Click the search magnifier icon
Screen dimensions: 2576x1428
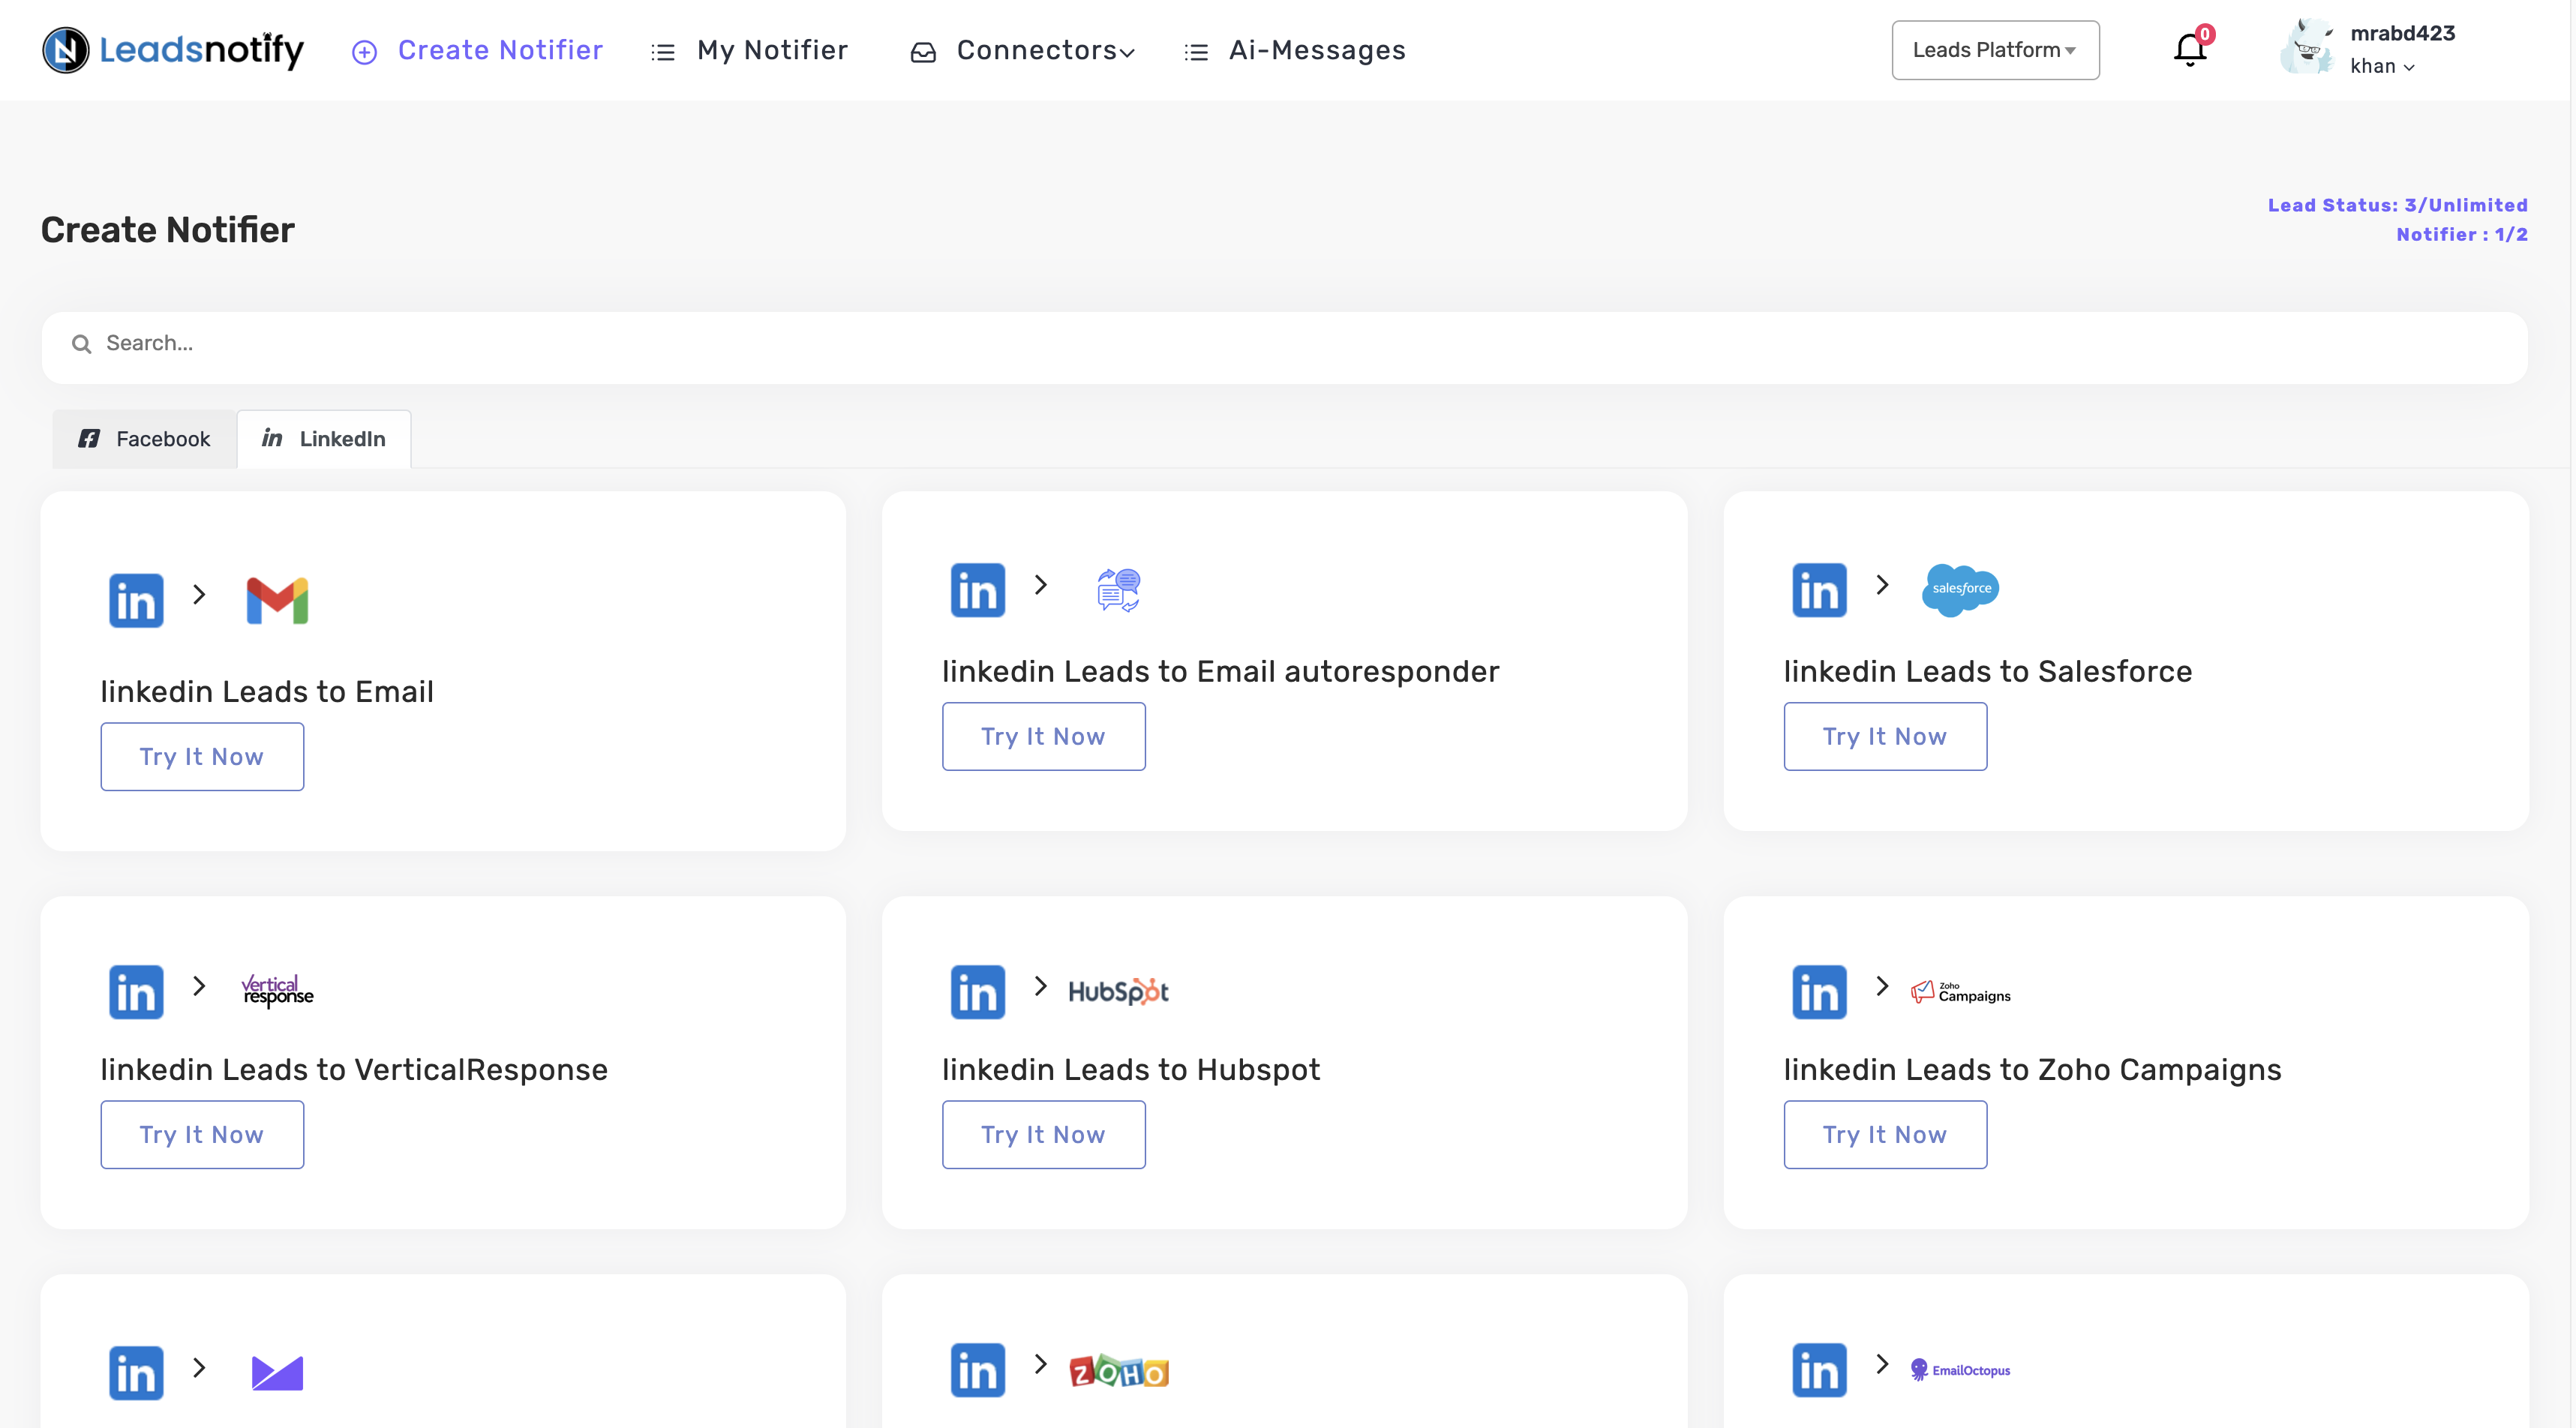click(x=81, y=344)
